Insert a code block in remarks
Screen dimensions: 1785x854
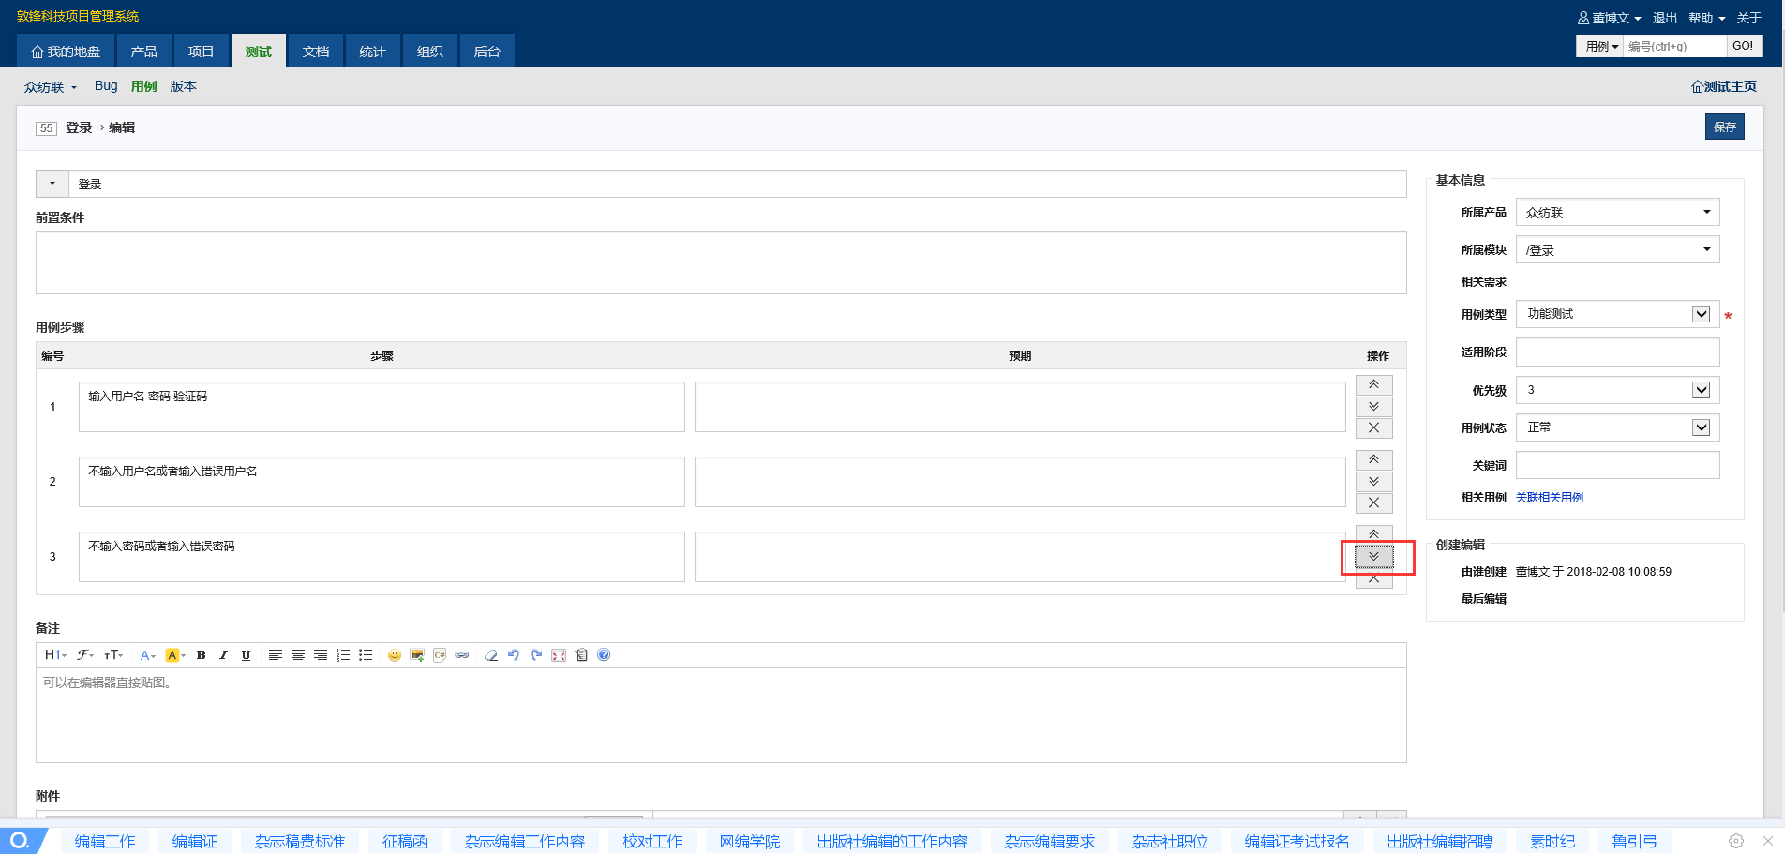click(440, 655)
